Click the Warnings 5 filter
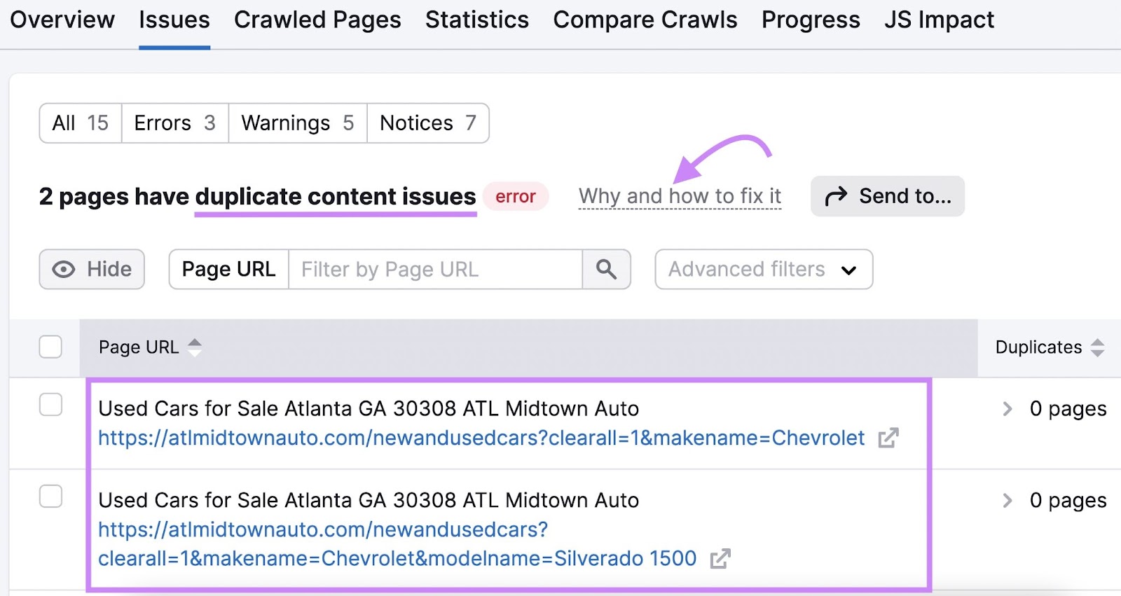The image size is (1121, 596). pos(296,123)
